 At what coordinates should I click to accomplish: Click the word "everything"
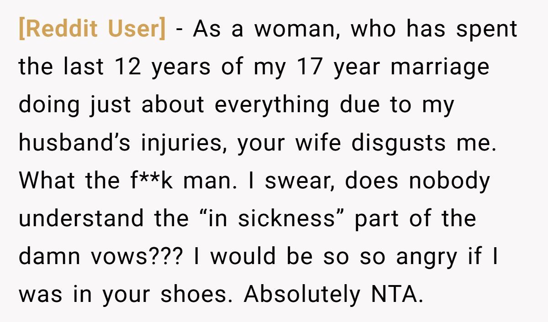click(271, 105)
